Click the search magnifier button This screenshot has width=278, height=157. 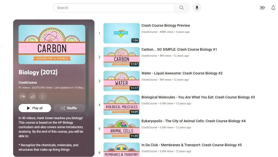pos(181,8)
